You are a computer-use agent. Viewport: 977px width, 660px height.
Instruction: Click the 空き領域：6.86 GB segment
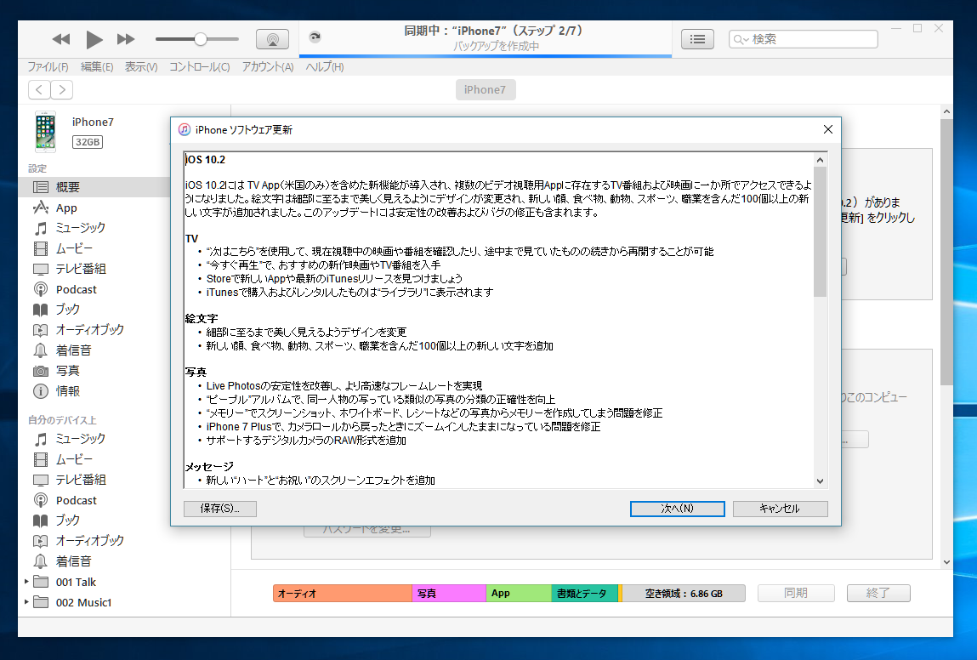click(x=684, y=594)
